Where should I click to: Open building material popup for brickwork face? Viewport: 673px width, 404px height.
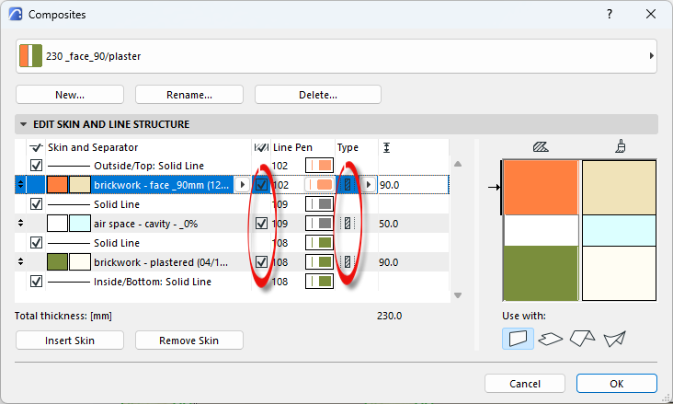pyautogui.click(x=243, y=185)
